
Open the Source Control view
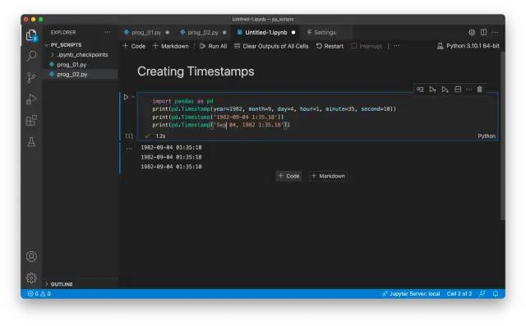pos(31,77)
